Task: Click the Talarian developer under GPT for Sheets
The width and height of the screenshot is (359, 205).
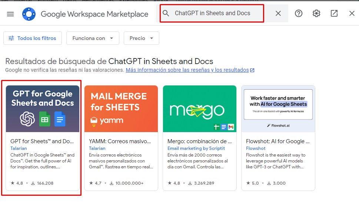Action: coord(19,148)
